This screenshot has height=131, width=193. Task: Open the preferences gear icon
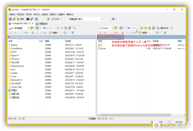[48, 19]
